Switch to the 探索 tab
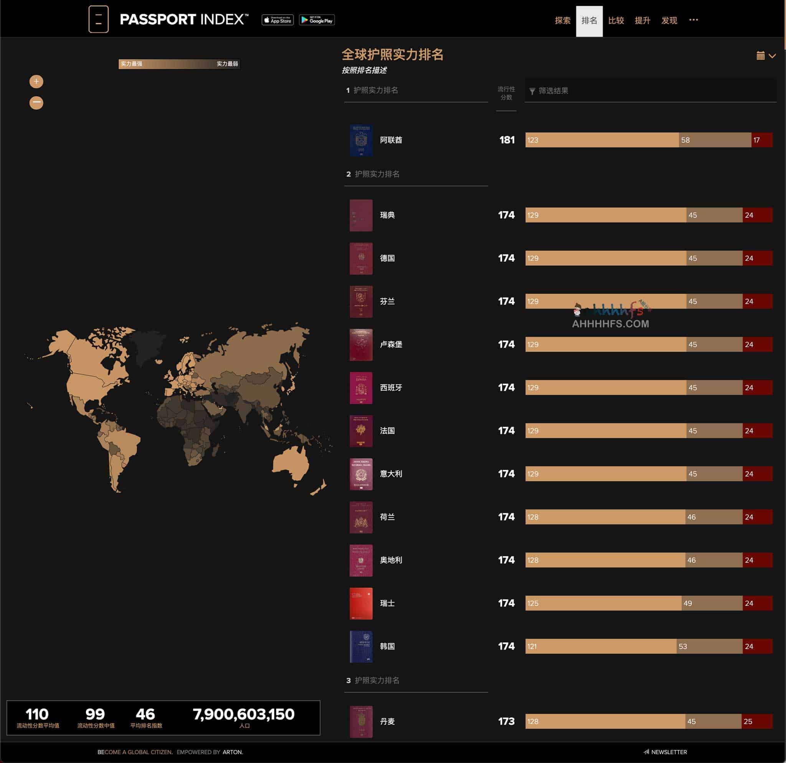The width and height of the screenshot is (786, 763). pyautogui.click(x=562, y=20)
